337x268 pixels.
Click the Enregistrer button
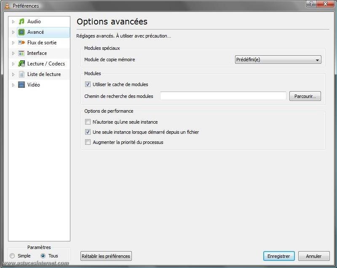[279, 256]
